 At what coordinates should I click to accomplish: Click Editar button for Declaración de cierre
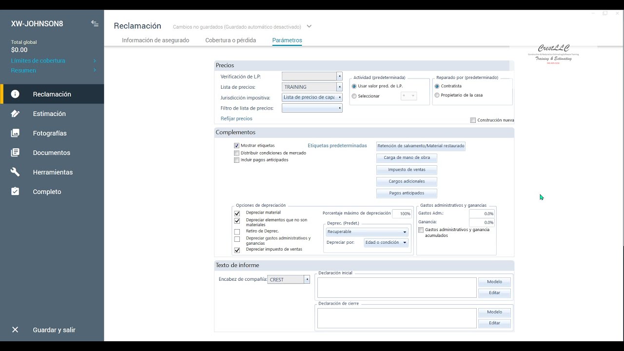click(494, 323)
